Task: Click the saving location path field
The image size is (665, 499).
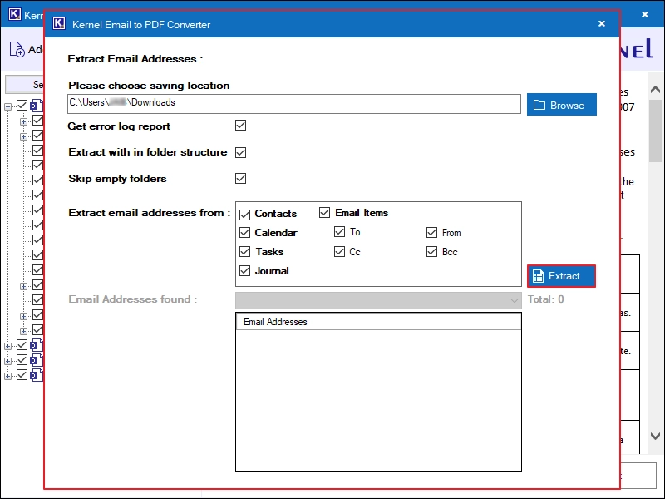Action: (294, 104)
